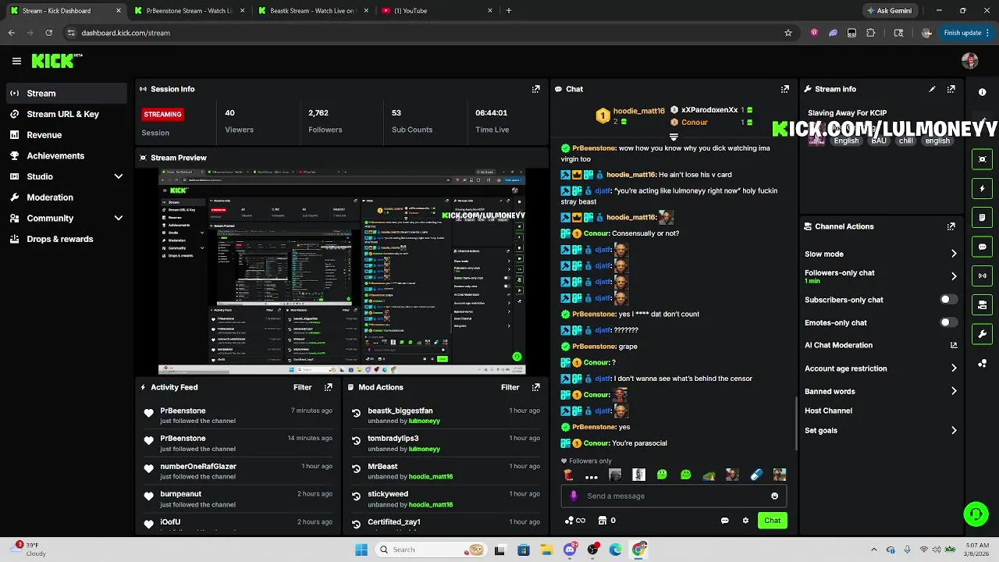Open the hamburger menu beside the Kick logo
This screenshot has height=562, width=999.
click(x=16, y=61)
